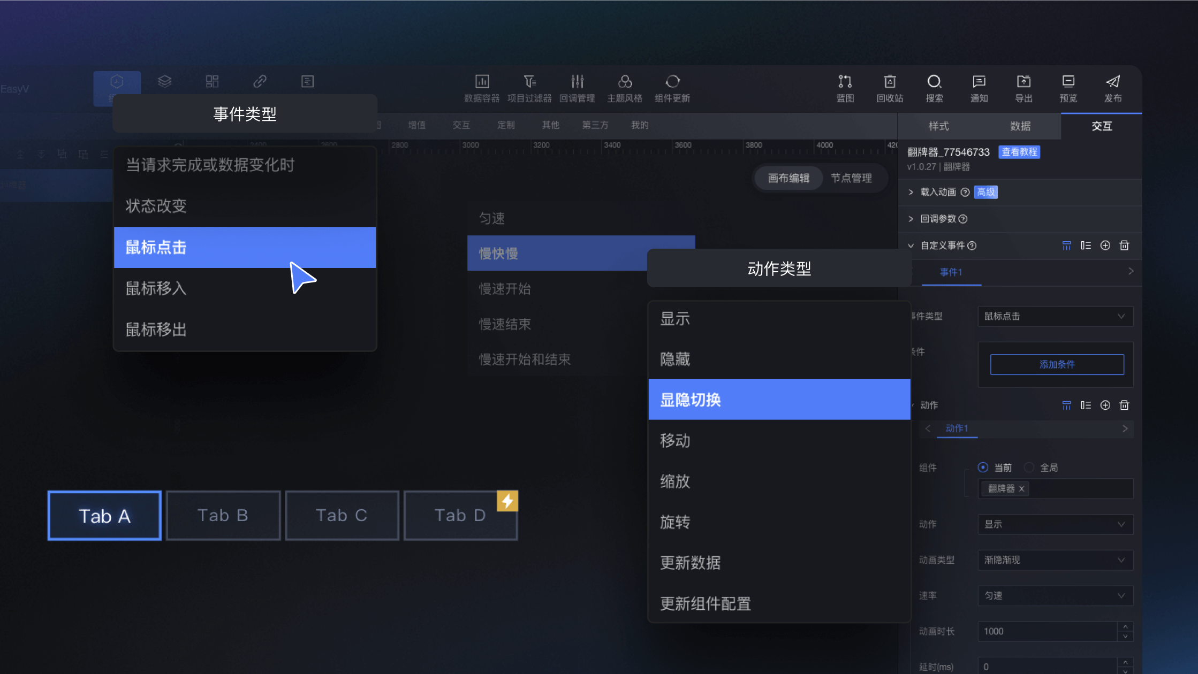Select the 全局 radio button
The image size is (1198, 674).
[1029, 467]
